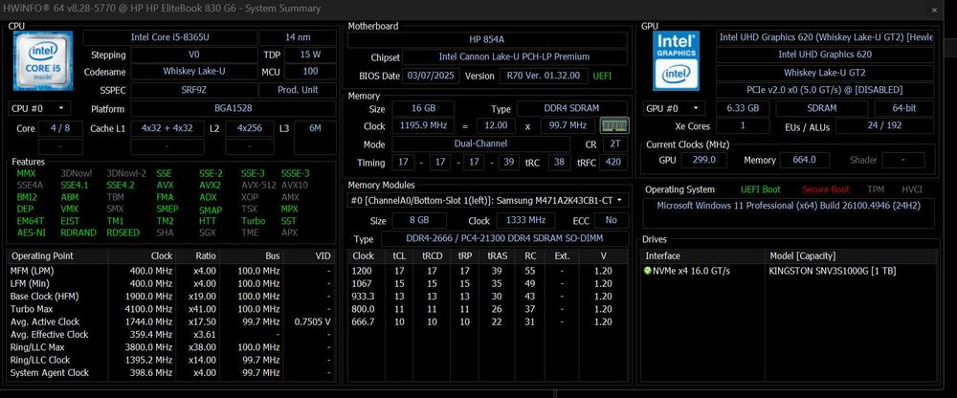Click the Dual-Channel mode field

tap(481, 144)
